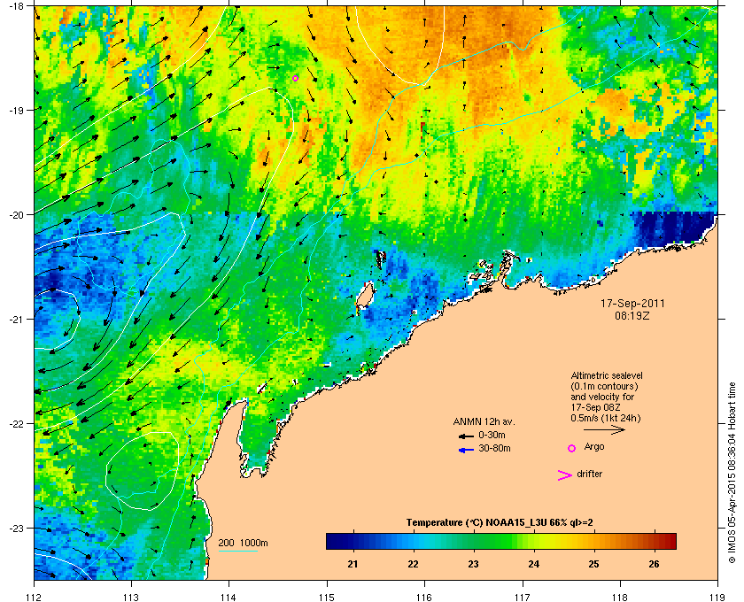The image size is (744, 602).
Task: Click the 'drifter' legend label
Action: point(589,474)
